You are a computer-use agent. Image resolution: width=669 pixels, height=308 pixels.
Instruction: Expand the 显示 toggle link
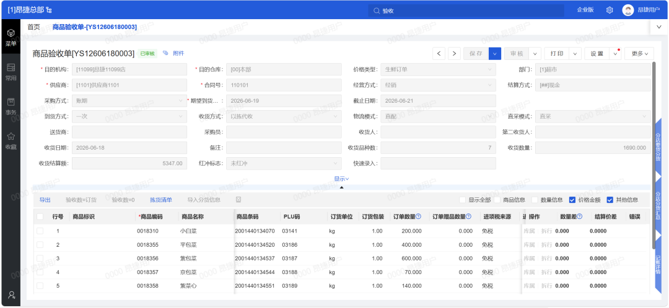(x=342, y=179)
